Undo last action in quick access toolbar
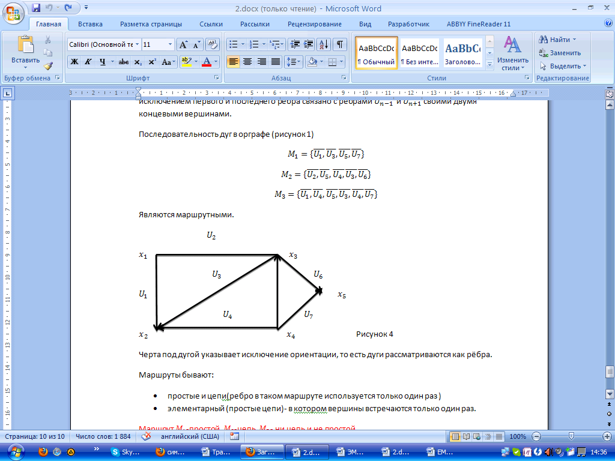The image size is (615, 461). coord(49,7)
